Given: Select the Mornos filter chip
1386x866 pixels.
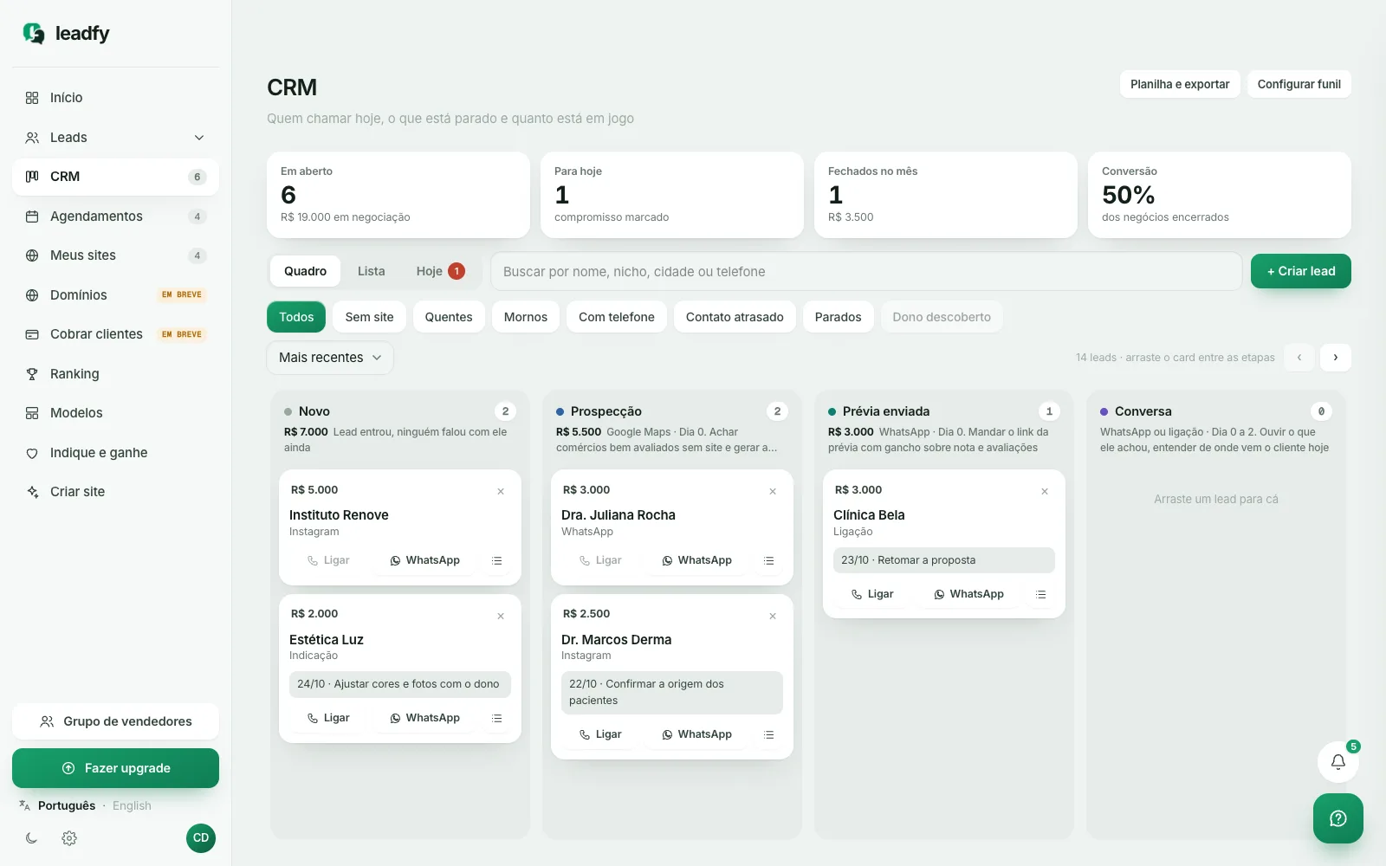Looking at the screenshot, I should coord(526,317).
